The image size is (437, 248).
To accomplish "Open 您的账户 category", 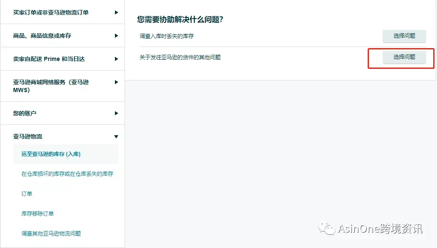I will click(24, 113).
